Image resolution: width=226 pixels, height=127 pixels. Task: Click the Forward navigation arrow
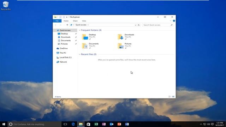[x=60, y=25]
